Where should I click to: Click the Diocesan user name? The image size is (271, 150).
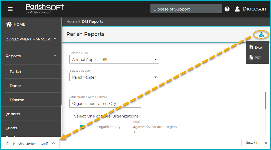tap(254, 9)
